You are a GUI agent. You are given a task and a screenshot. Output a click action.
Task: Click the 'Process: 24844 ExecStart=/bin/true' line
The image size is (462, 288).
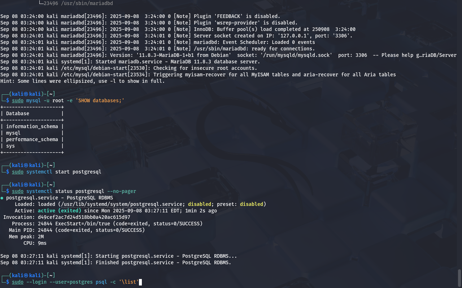107,224
